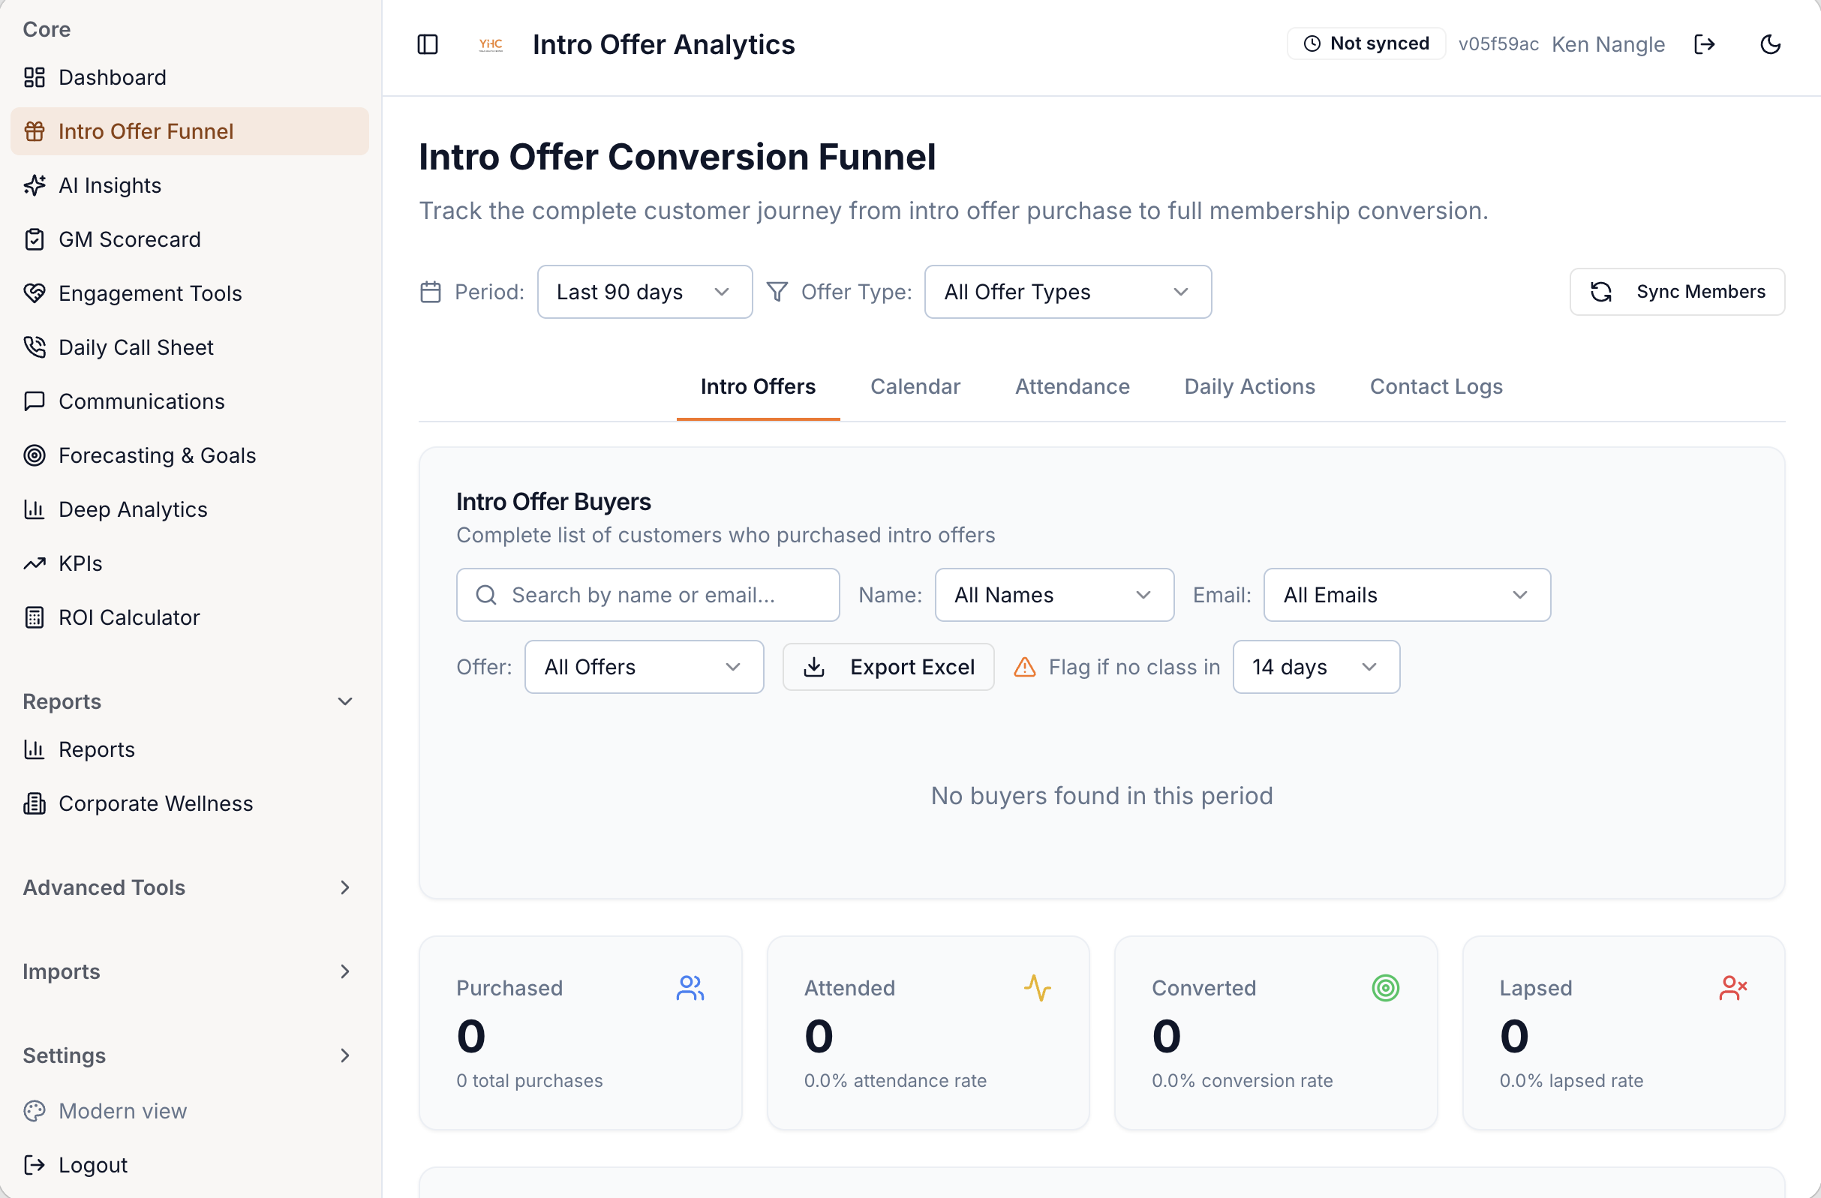The height and width of the screenshot is (1198, 1821).
Task: Open the All Offer Types dropdown
Action: pyautogui.click(x=1068, y=292)
